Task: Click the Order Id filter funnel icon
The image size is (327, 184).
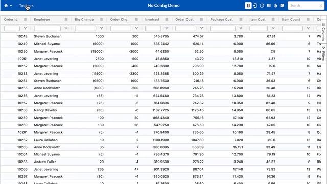Action: pos(25,28)
